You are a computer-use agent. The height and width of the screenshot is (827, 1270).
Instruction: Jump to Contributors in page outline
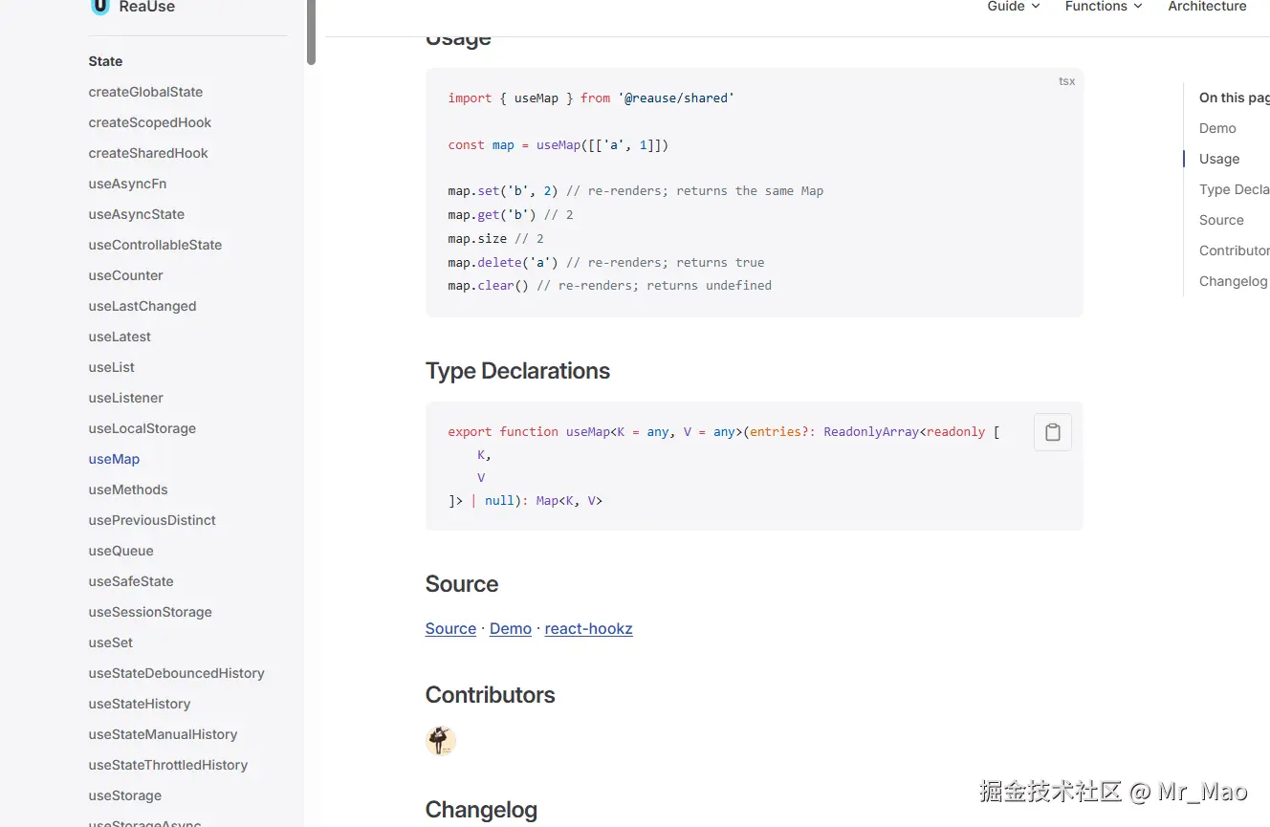click(x=1234, y=250)
